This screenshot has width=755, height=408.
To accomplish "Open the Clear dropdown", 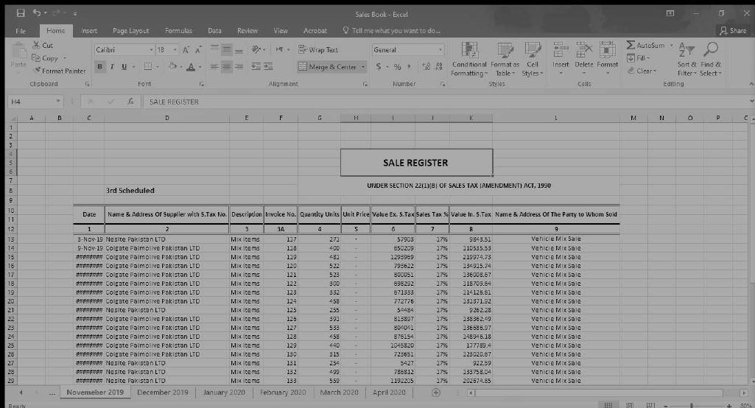I will (x=642, y=71).
